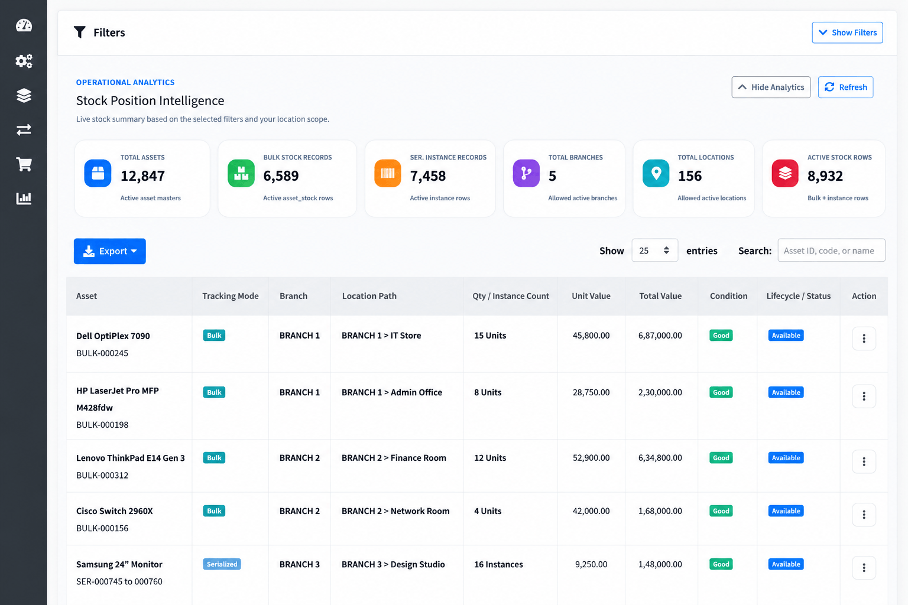
Task: Click asset code BULK-000245
Action: (102, 353)
